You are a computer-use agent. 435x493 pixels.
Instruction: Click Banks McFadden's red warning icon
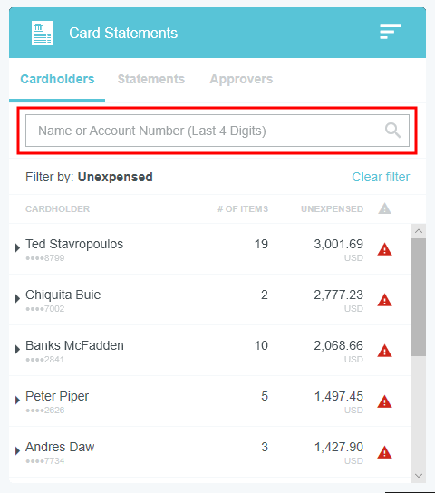(384, 351)
